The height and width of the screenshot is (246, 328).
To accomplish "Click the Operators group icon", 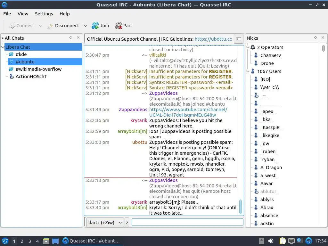I will coord(253,47).
